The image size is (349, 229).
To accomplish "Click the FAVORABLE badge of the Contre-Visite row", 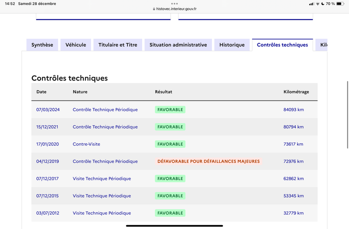I will (170, 144).
